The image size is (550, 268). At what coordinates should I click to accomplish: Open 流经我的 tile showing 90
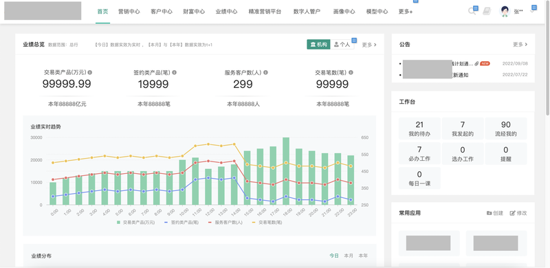[x=506, y=129]
